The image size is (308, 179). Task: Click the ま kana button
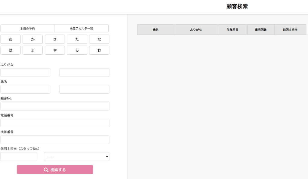(x=32, y=50)
